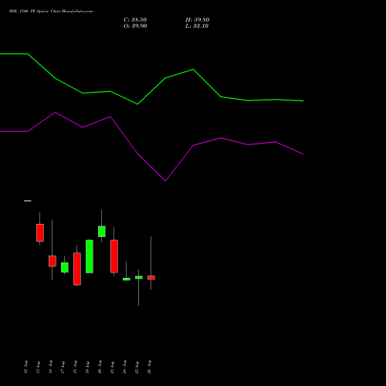Select the 21 Aug date label
386x386 pixels.
click(x=112, y=367)
